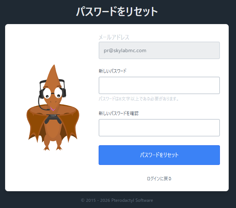Focus the 新しいパスワードを確認 input field
The image size is (236, 208).
[159, 128]
